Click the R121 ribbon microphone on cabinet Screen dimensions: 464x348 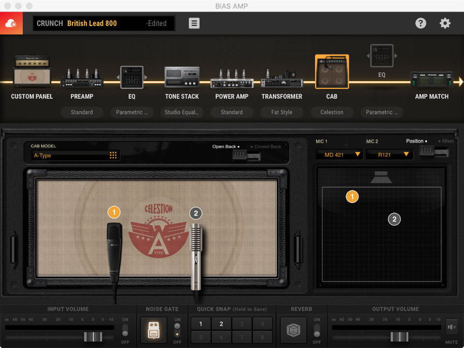[x=196, y=257]
